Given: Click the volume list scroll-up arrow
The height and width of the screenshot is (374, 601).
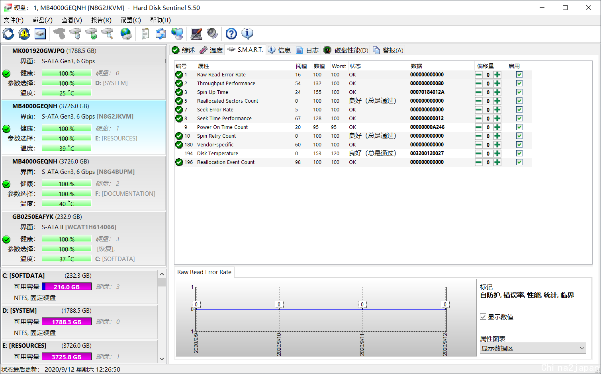Looking at the screenshot, I should [x=162, y=274].
